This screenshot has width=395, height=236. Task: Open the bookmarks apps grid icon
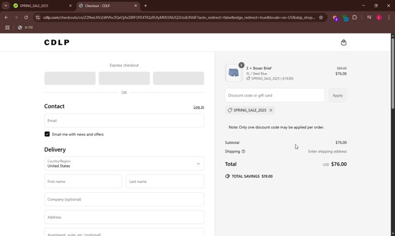(x=7, y=27)
